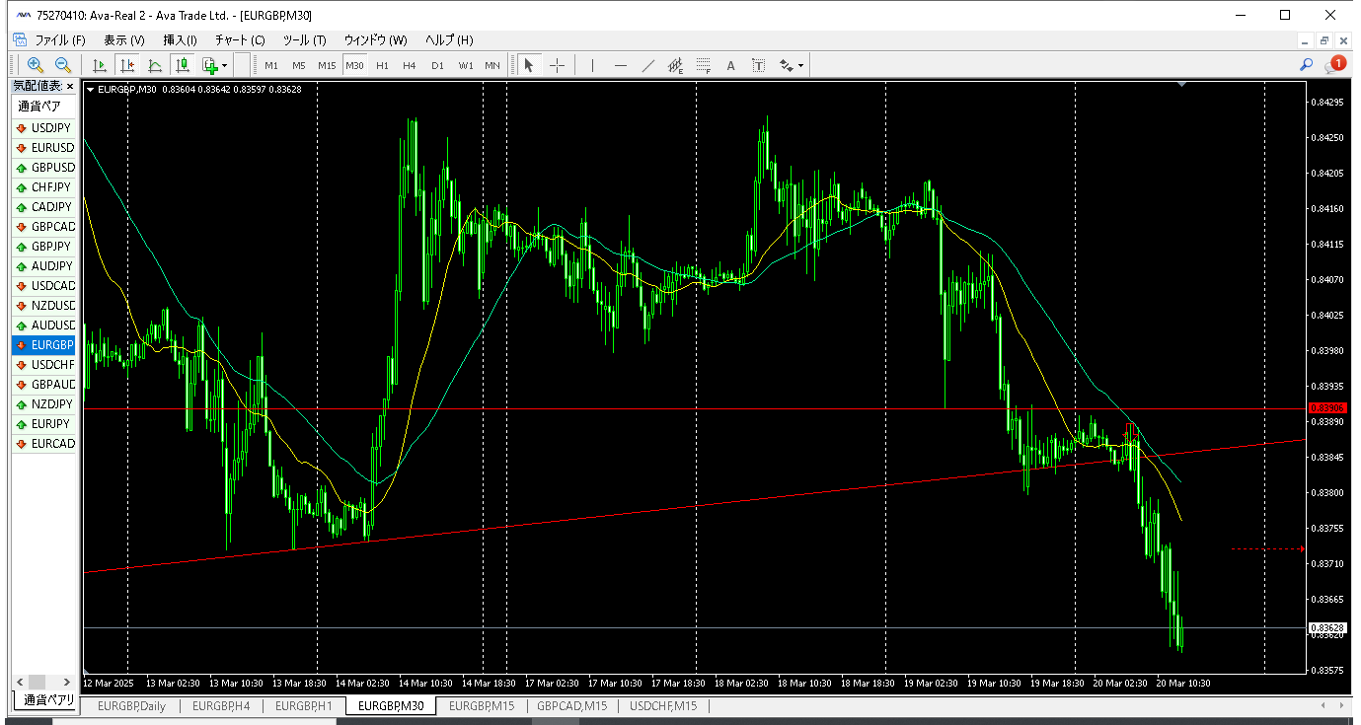Select the M5 timeframe button
The height and width of the screenshot is (725, 1361).
(299, 66)
